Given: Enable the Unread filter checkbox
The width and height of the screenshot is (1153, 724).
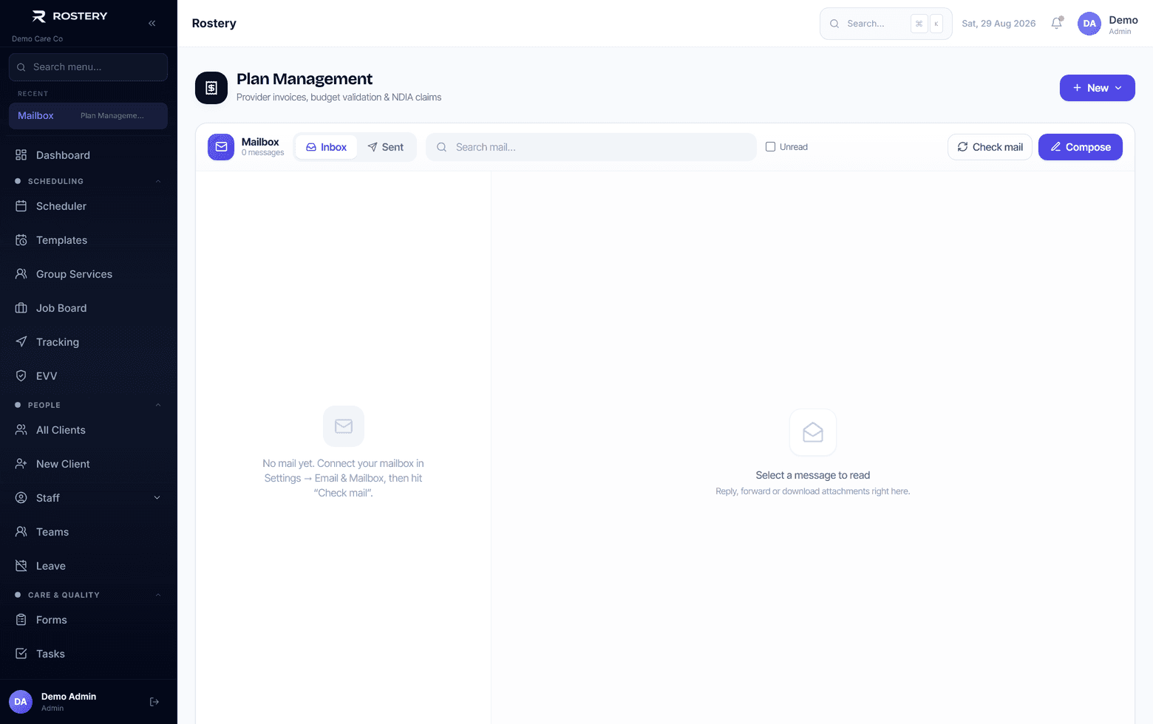Looking at the screenshot, I should [x=770, y=147].
